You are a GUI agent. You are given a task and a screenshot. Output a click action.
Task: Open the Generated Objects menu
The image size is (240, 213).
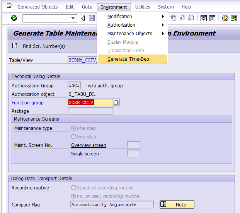click(37, 7)
